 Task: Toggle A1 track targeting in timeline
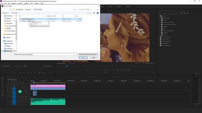14,93
